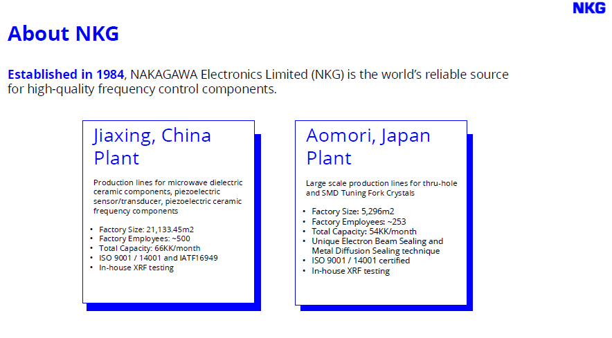Click 'Total Capacity: 54KK/month' bullet
This screenshot has height=338, width=612.
364,232
